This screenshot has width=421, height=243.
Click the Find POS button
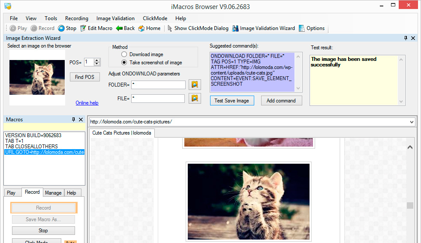(x=84, y=77)
